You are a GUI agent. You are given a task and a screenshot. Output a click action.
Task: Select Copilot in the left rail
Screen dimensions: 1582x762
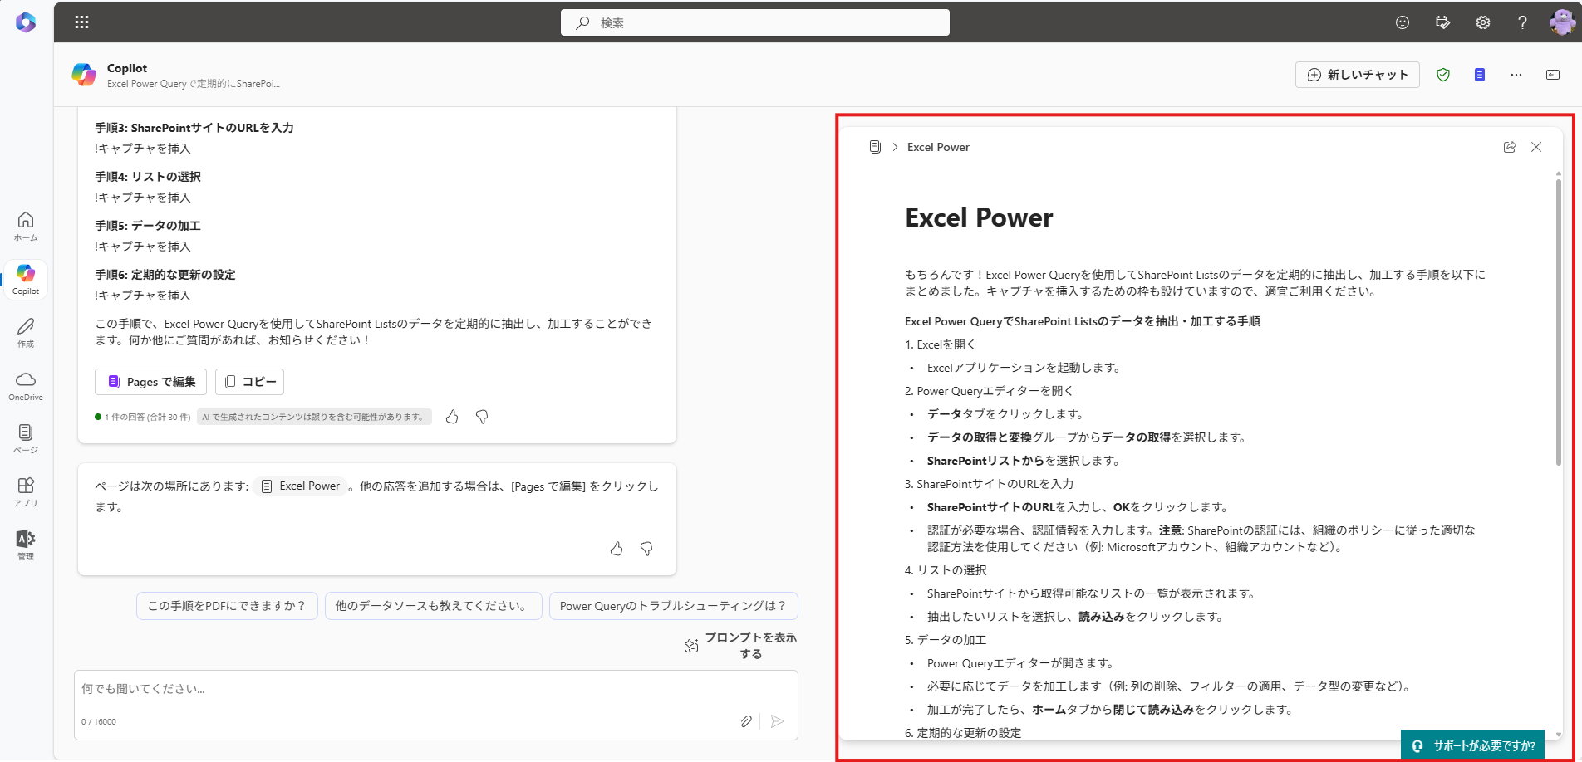click(26, 279)
